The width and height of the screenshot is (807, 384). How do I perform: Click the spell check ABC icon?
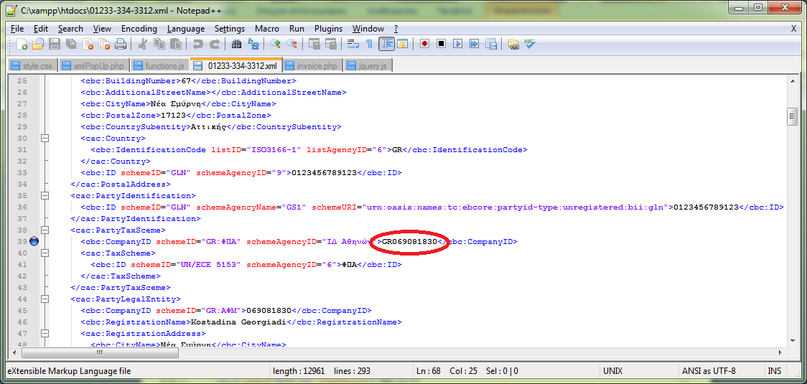(x=530, y=45)
